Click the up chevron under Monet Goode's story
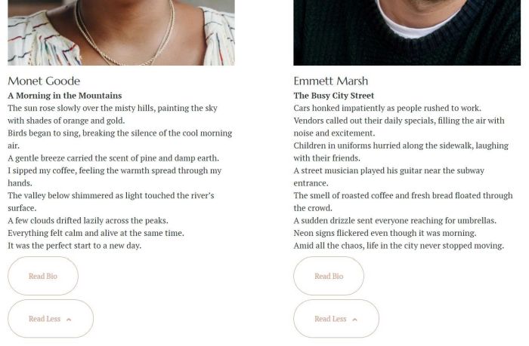This screenshot has width=529, height=346. [x=69, y=320]
